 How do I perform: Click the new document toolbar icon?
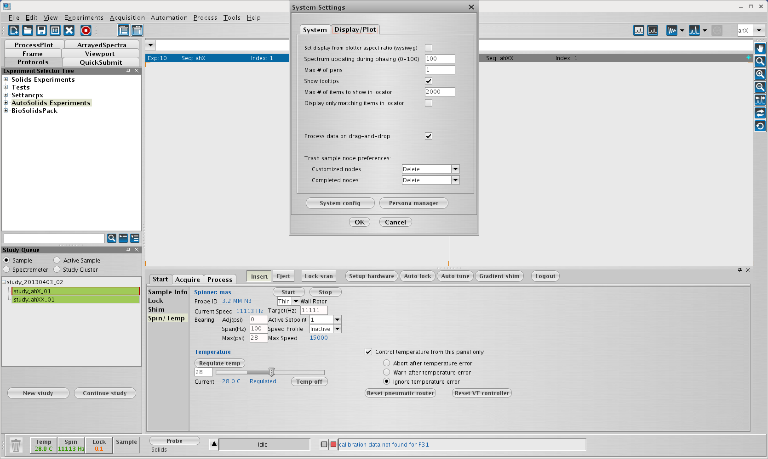click(14, 30)
